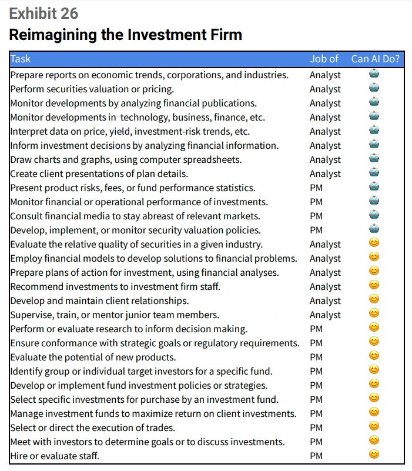Select the 'Supervise, train, or mentor junior team members' row

click(207, 315)
